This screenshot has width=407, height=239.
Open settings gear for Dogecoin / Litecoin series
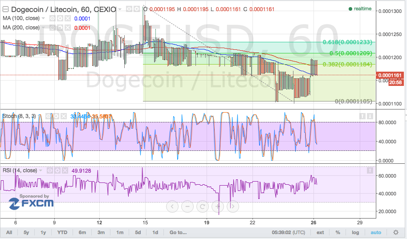[x=137, y=9]
